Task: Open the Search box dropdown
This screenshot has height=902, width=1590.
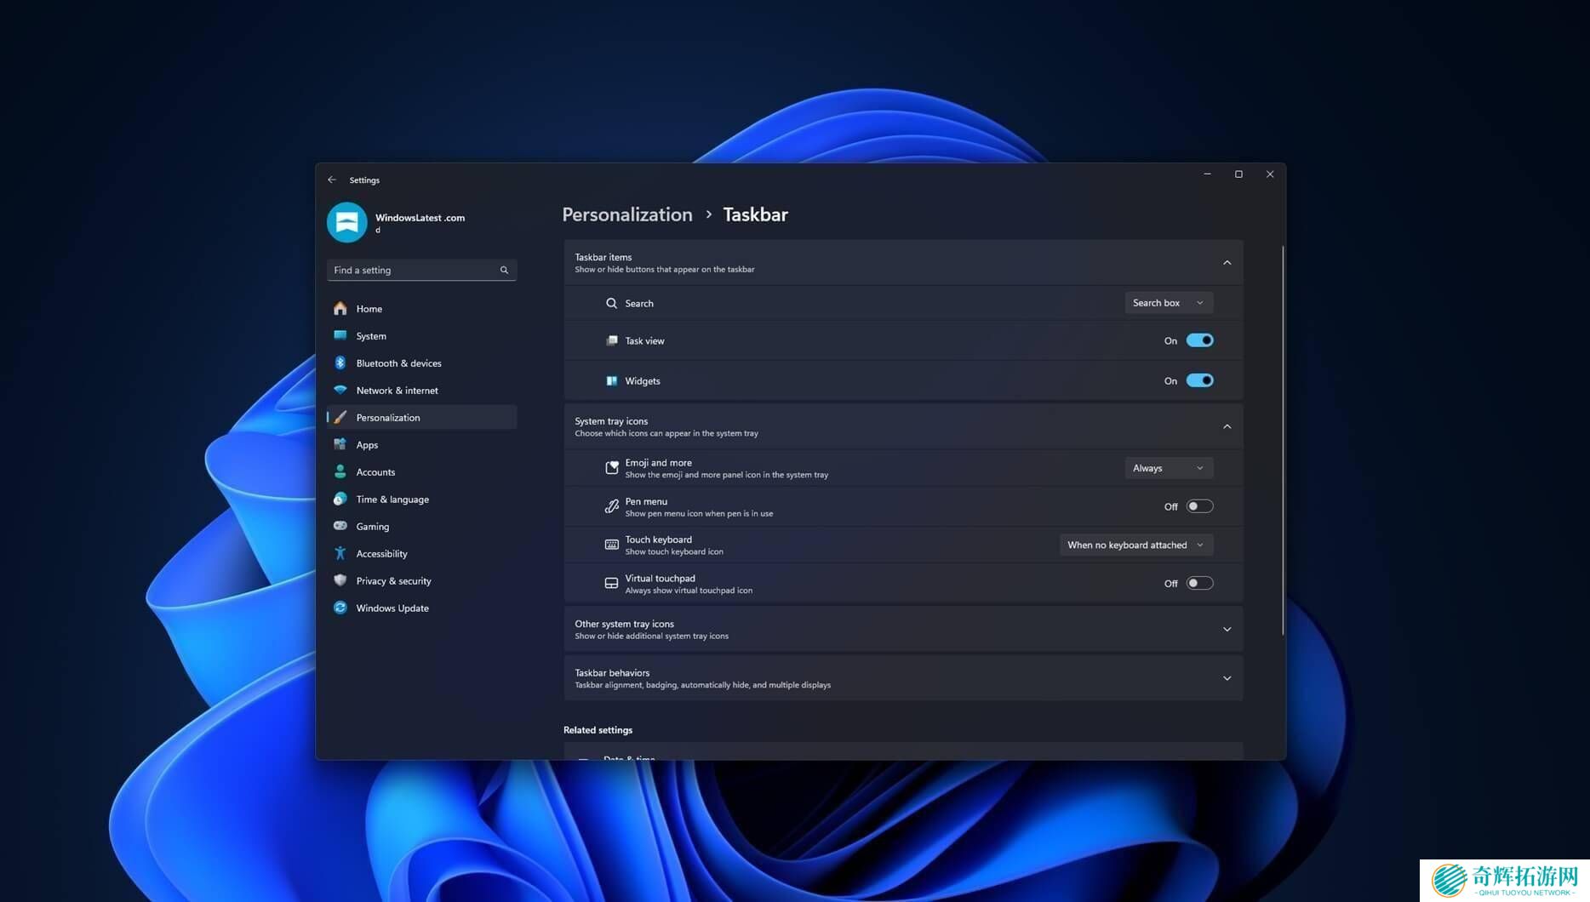Action: [1168, 303]
